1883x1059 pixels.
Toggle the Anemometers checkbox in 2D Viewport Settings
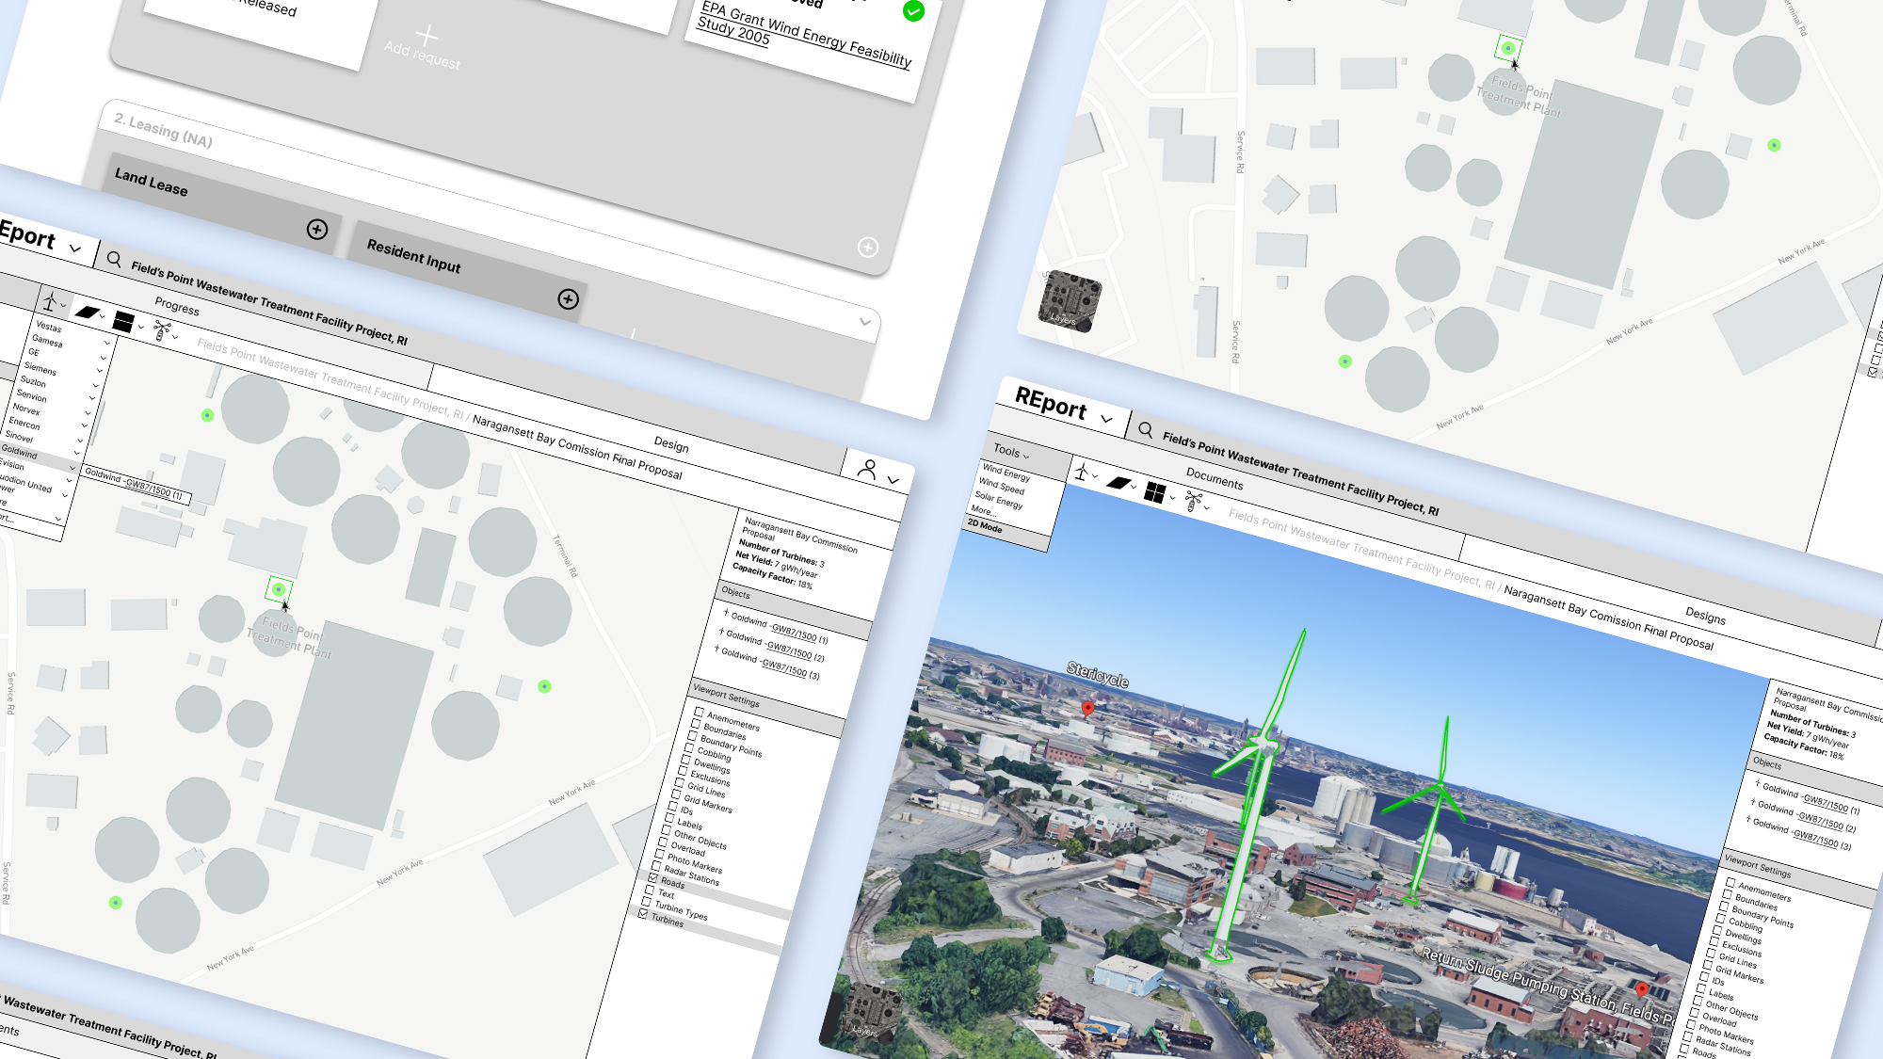coord(699,712)
